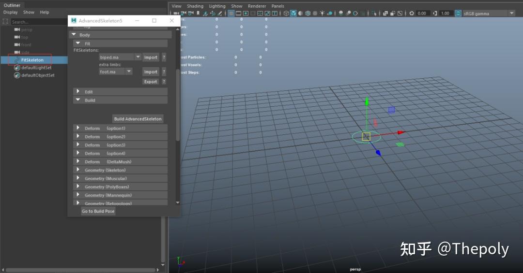Click the defaultLightSet set icon in Outliner

coord(17,68)
